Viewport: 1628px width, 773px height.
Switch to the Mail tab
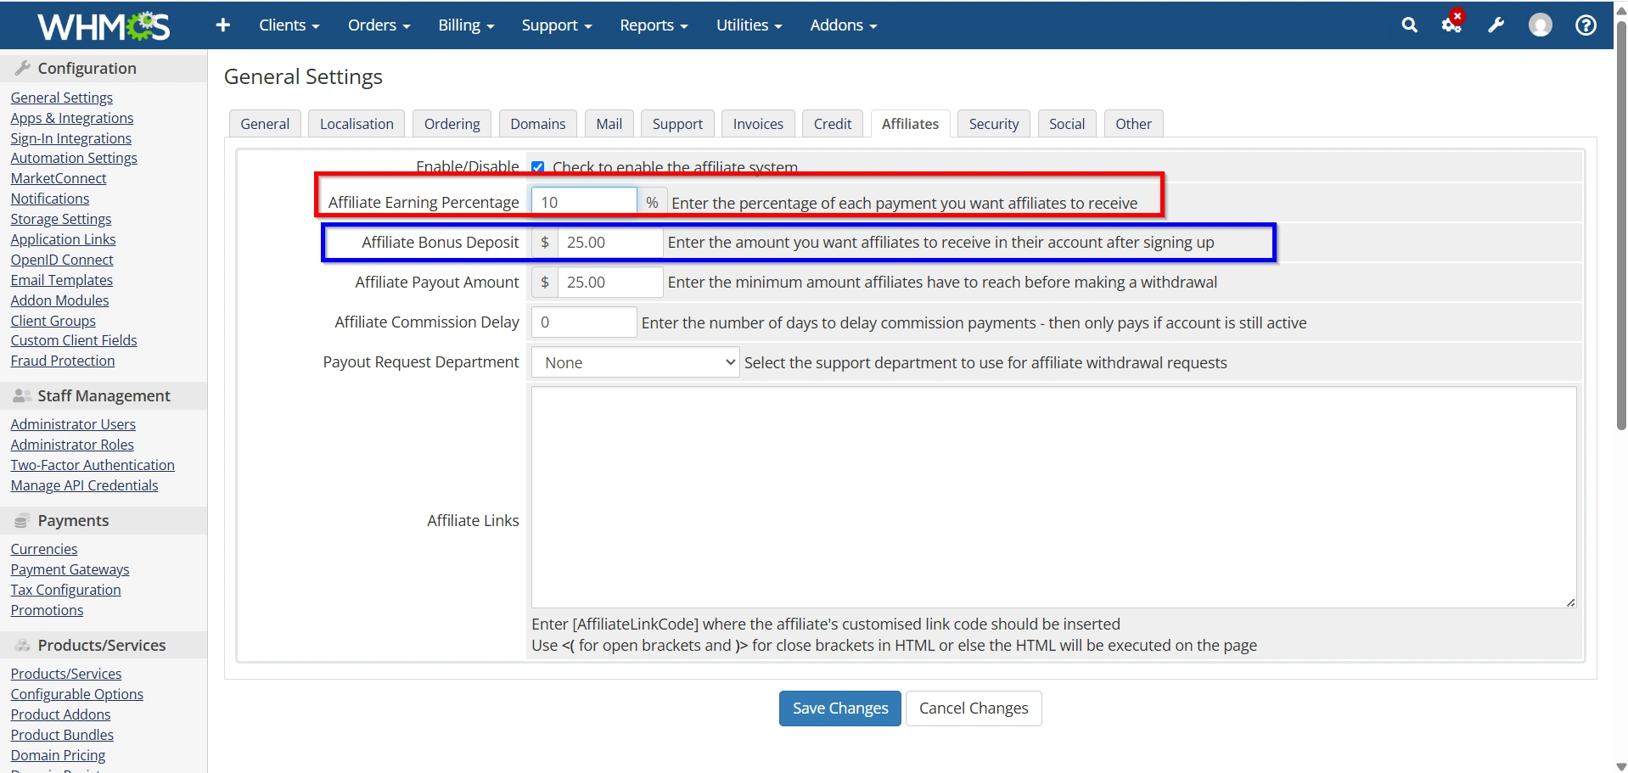click(609, 124)
